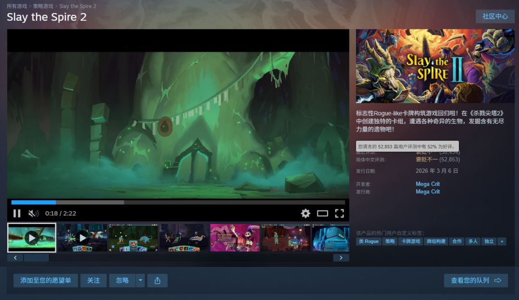This screenshot has width=519, height=300.
Task: Play the second trailer thumbnail
Action: tap(83, 238)
